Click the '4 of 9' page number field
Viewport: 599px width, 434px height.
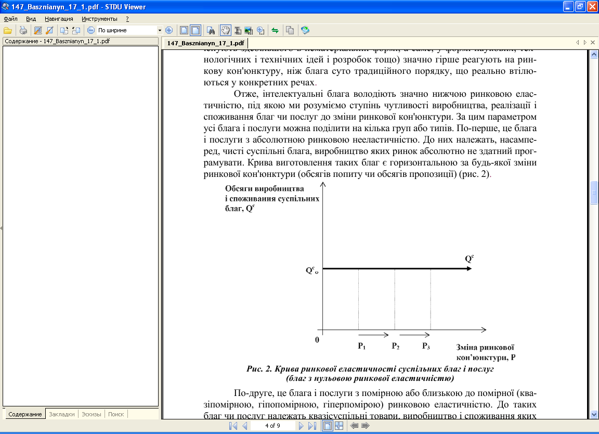pyautogui.click(x=273, y=426)
